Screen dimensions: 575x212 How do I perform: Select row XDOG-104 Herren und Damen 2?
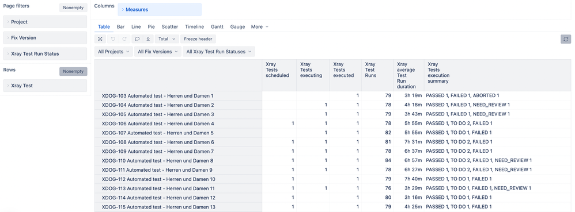tap(178, 105)
